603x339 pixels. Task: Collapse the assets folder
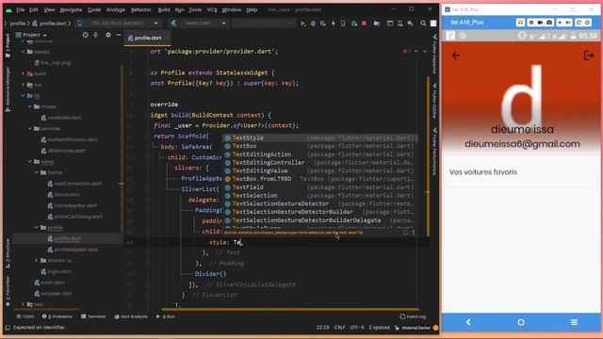point(23,52)
